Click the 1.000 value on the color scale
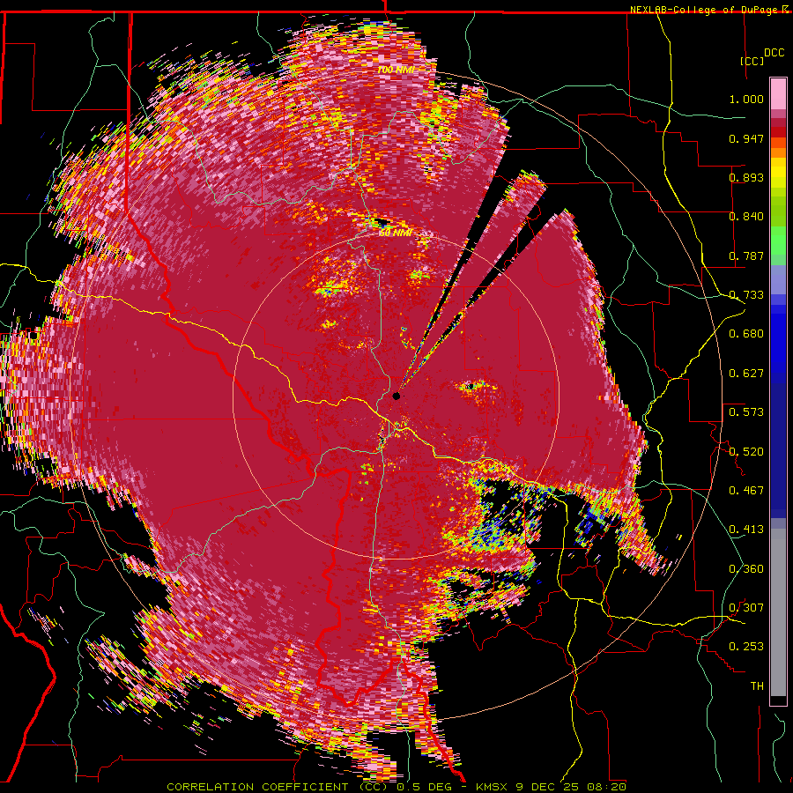 coord(746,99)
